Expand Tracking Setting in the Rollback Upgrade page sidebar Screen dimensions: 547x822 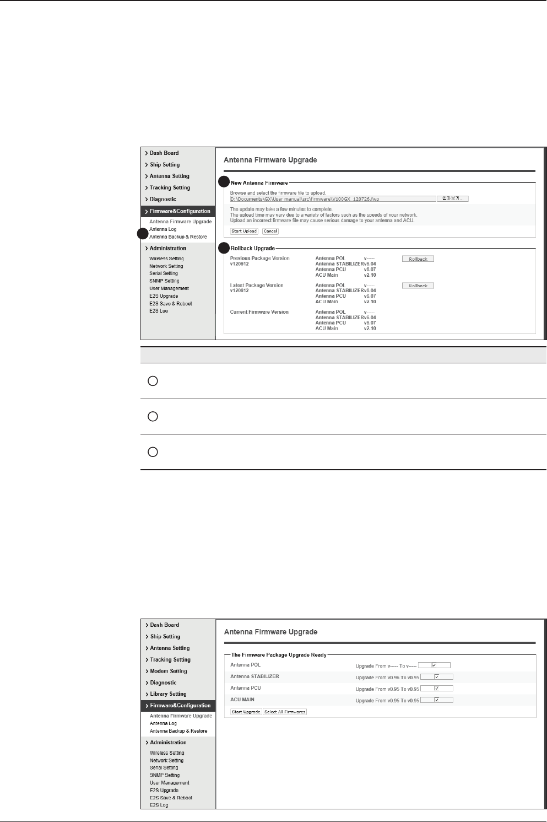[x=170, y=188]
